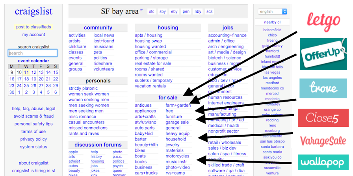This screenshot has width=353, height=176.
Task: Select the scz sub-area tab
Action: click(x=210, y=11)
